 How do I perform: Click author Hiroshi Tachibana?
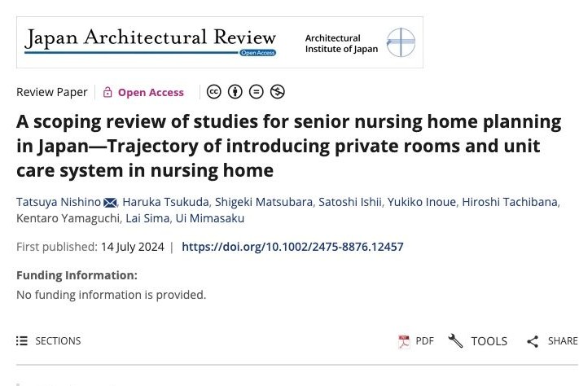coord(510,202)
